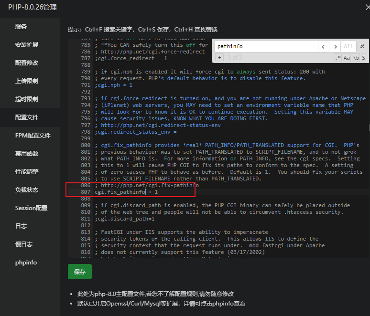Screen dimensions: 370x316
Task: Open 负载状态 in sidebar
Action: point(27,190)
